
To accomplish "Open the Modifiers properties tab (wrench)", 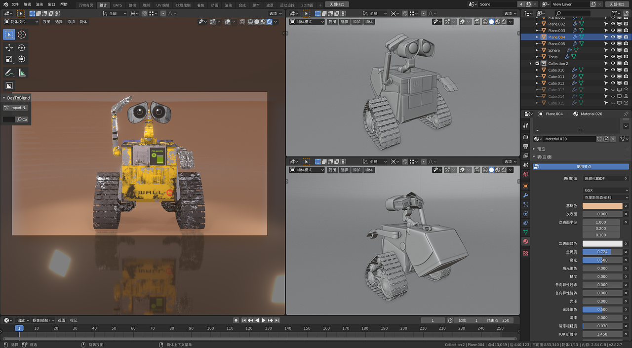I will [526, 195].
